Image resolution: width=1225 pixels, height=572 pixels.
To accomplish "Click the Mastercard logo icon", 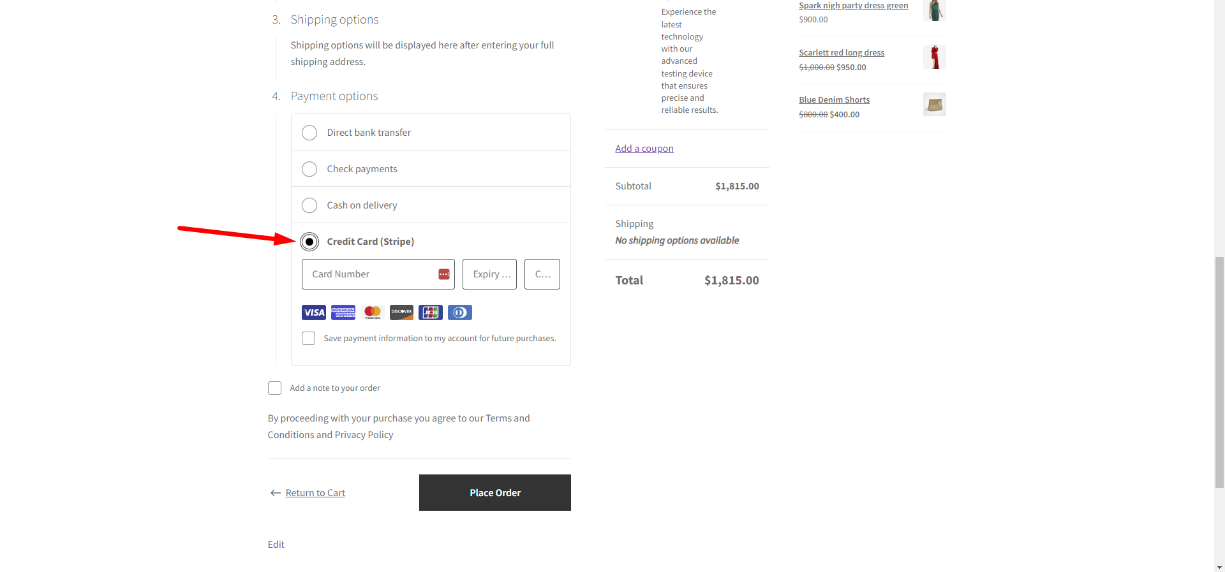I will (x=373, y=312).
